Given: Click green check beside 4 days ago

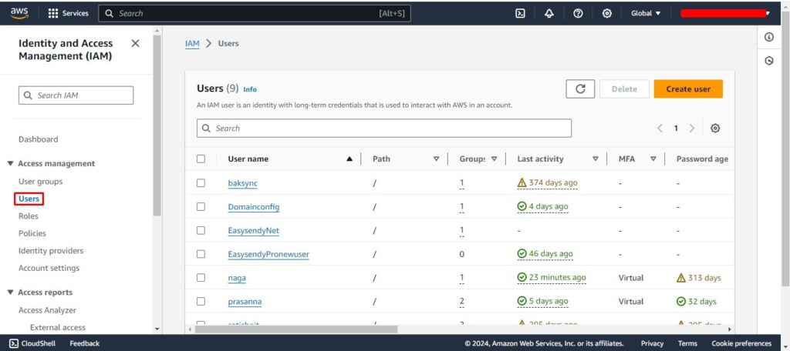Looking at the screenshot, I should pyautogui.click(x=522, y=207).
